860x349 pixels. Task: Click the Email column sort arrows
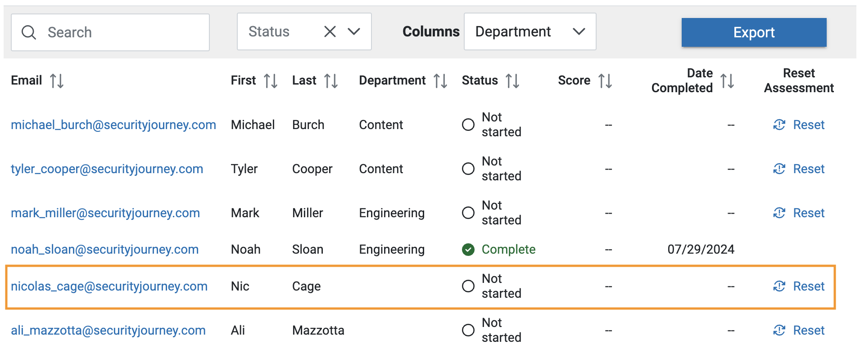57,81
